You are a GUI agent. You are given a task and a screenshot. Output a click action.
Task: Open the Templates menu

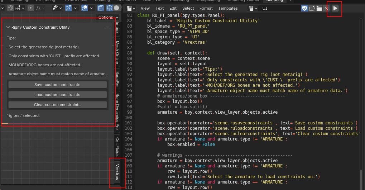pyautogui.click(x=228, y=8)
